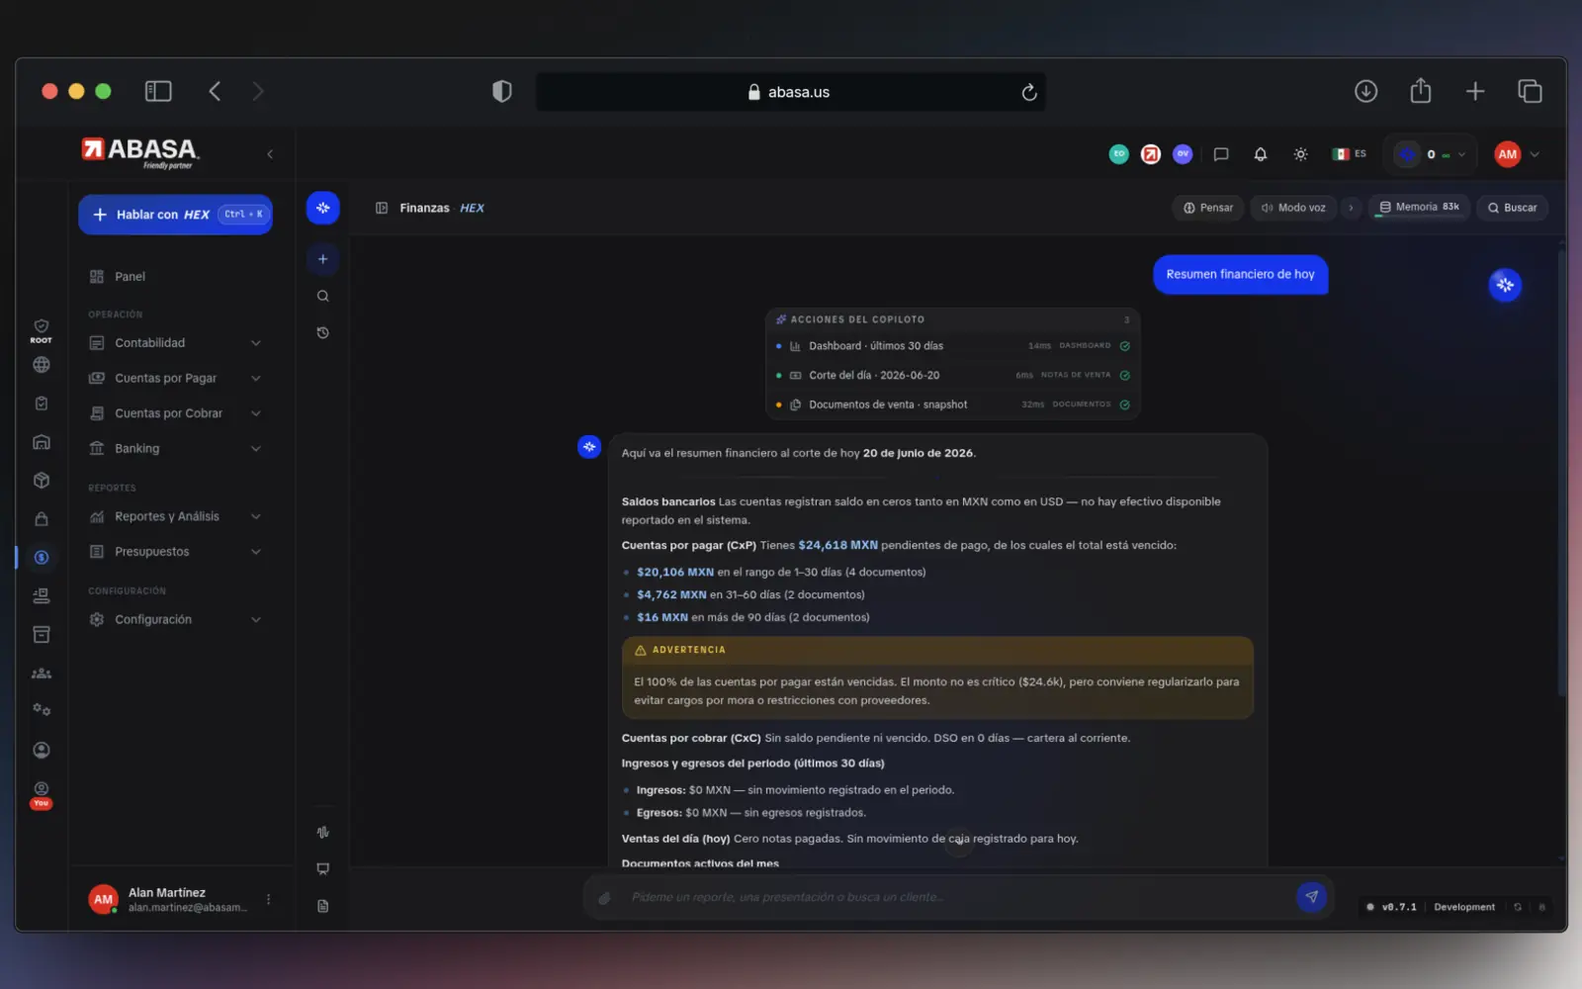
Task: Click v0.7.1 version label
Action: tap(1399, 907)
